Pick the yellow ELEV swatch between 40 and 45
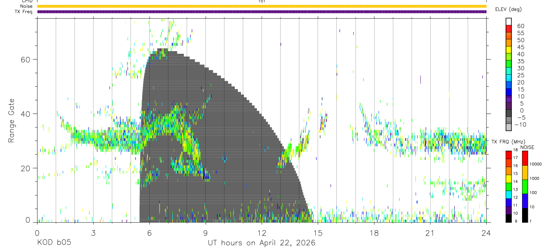 click(509, 50)
